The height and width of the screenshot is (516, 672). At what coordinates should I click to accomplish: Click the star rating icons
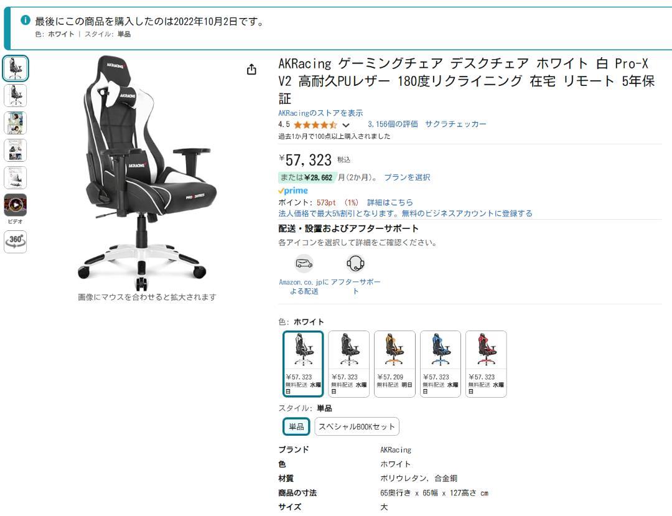coord(315,124)
